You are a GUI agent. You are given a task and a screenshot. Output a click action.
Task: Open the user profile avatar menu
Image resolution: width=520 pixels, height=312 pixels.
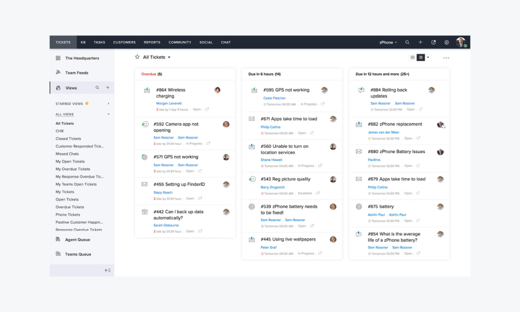(x=461, y=42)
